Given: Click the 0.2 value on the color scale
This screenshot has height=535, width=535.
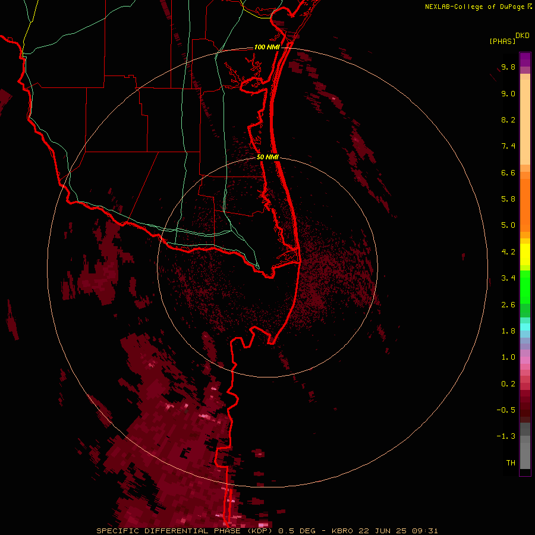Looking at the screenshot, I should click(508, 384).
